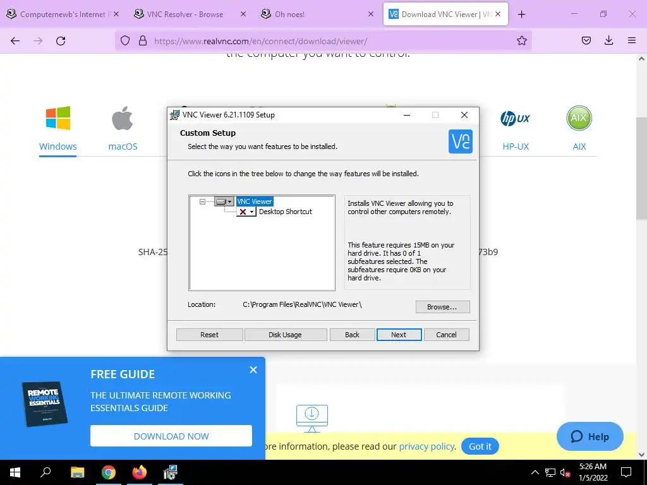Select the VNC Viewer tree item
This screenshot has width=647, height=485.
[x=254, y=201]
